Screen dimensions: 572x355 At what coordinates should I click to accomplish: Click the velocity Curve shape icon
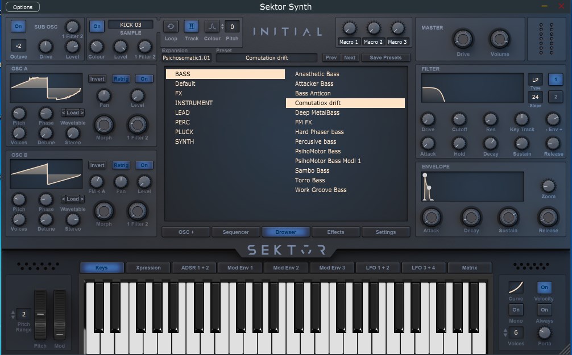pyautogui.click(x=516, y=287)
